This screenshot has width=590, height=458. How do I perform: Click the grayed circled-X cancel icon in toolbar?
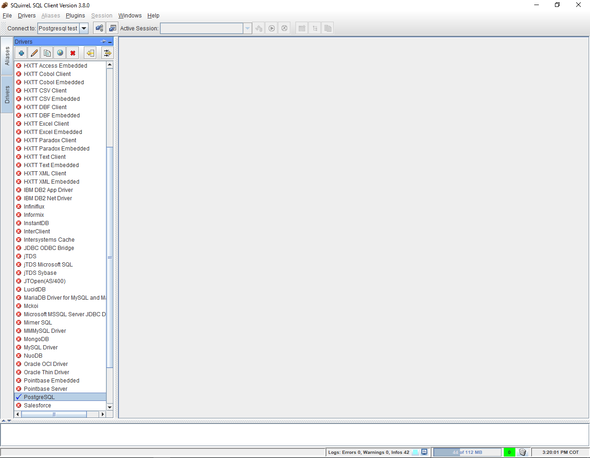(x=284, y=28)
